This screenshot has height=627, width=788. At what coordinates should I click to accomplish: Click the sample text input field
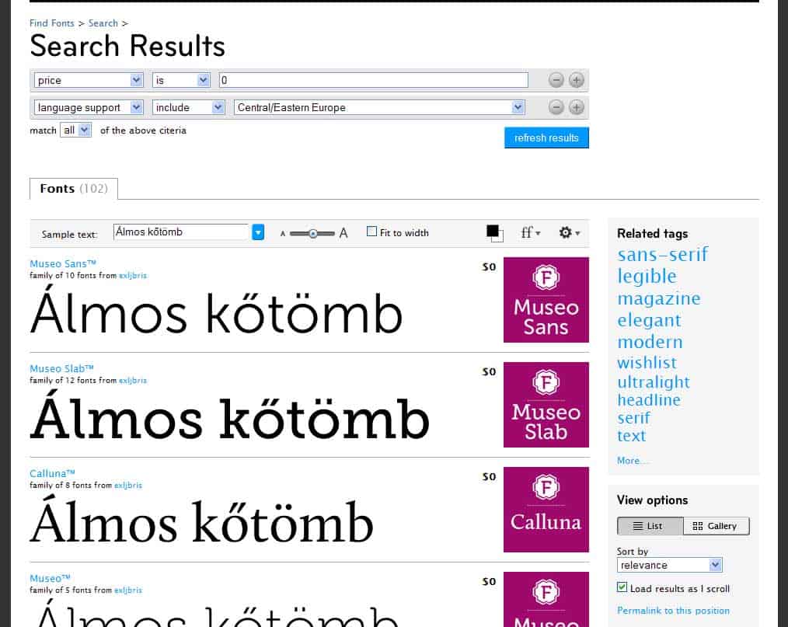181,232
